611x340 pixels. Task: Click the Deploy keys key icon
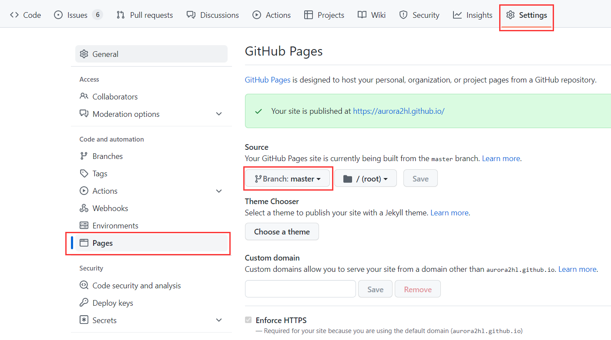(84, 303)
